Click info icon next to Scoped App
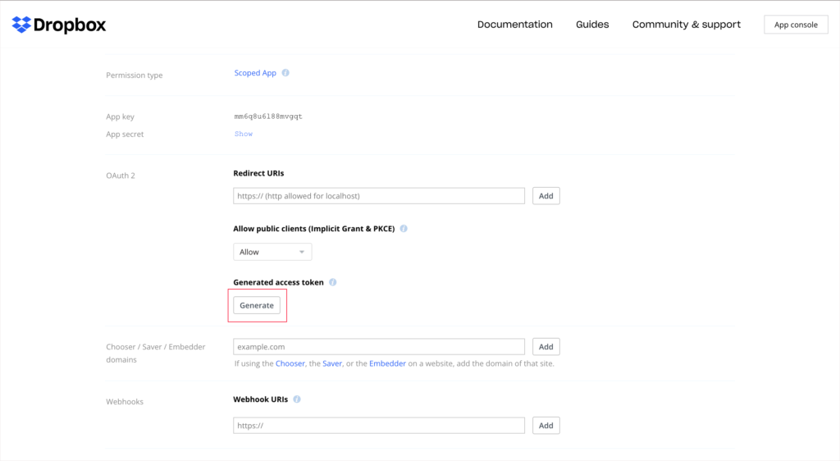Screen dimensions: 840x461 285,73
